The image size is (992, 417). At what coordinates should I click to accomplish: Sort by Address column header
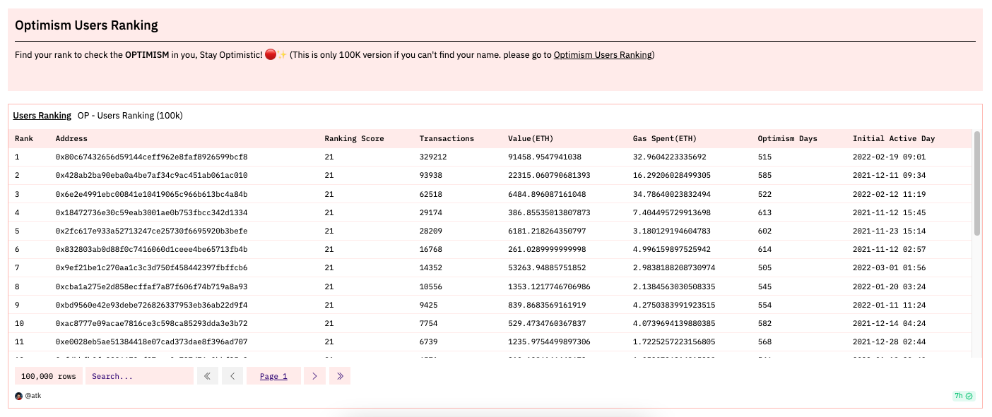point(71,138)
